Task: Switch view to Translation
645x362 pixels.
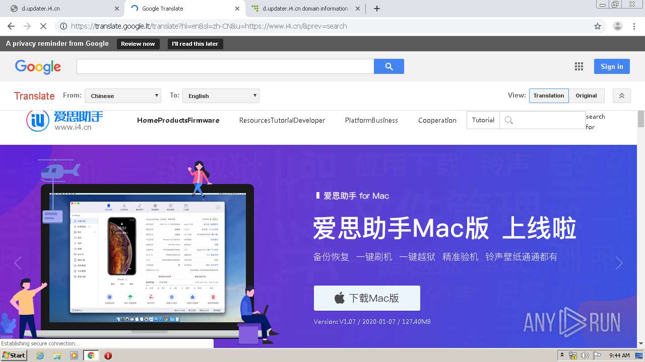Action: pyautogui.click(x=549, y=96)
